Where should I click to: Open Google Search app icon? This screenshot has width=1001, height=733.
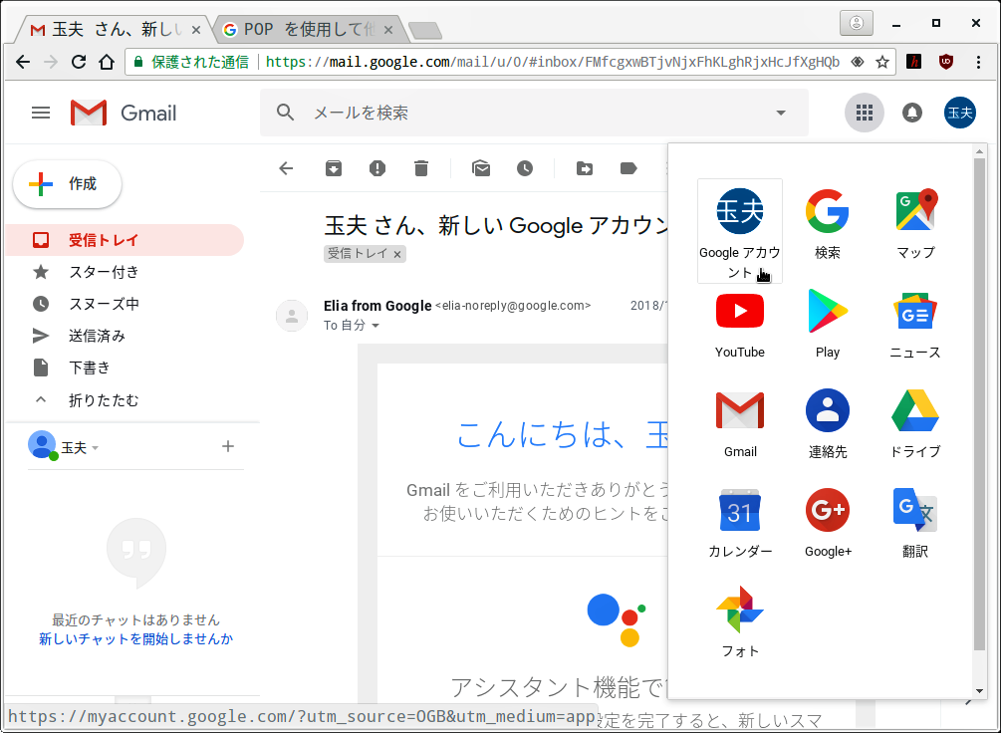pyautogui.click(x=828, y=223)
